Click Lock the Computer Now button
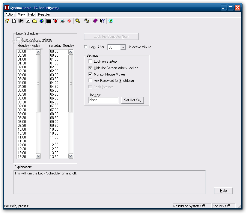 pyautogui.click(x=111, y=37)
